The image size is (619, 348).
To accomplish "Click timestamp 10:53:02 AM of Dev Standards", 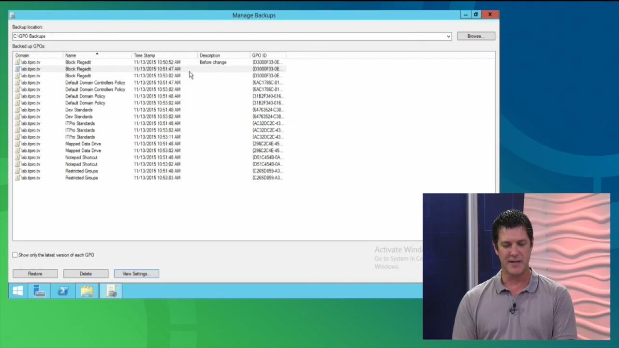I will pyautogui.click(x=157, y=116).
